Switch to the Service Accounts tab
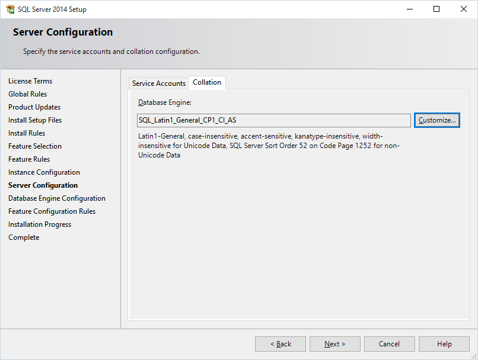 point(158,83)
